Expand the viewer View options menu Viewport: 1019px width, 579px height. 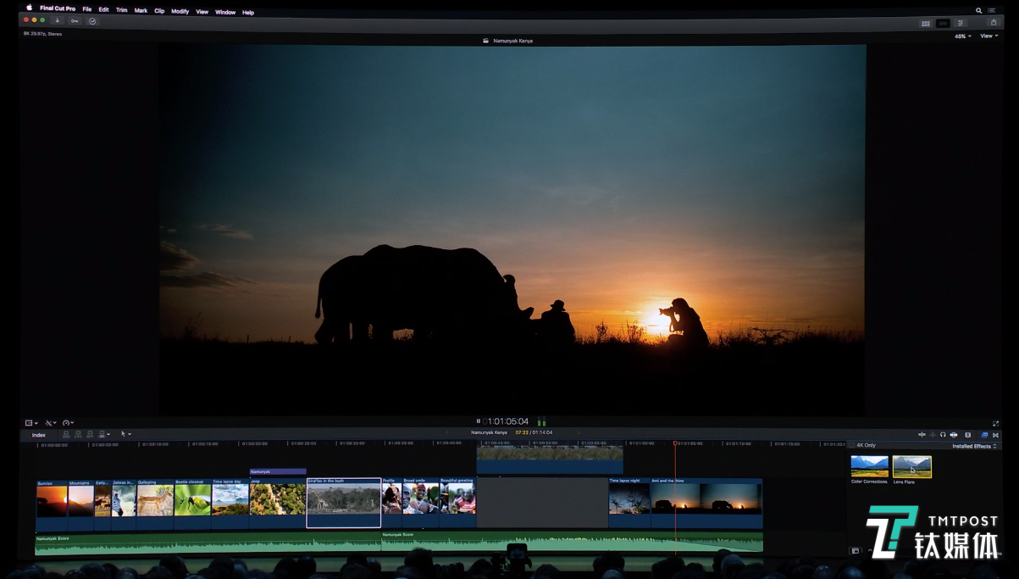[989, 36]
